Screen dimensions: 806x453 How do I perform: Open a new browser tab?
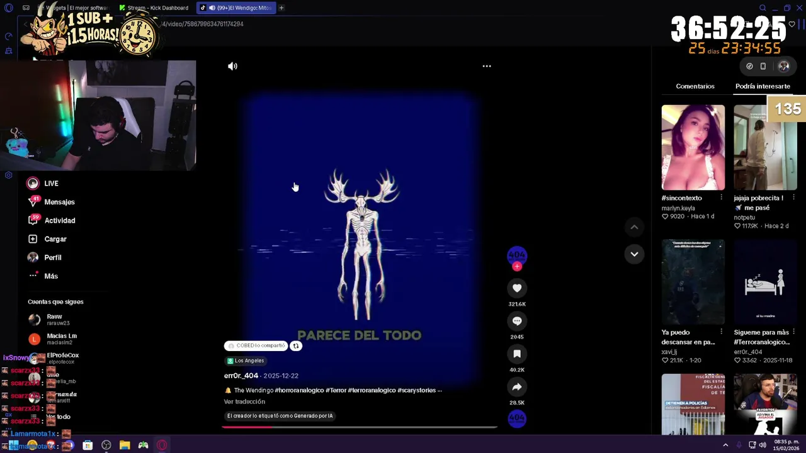pyautogui.click(x=281, y=8)
